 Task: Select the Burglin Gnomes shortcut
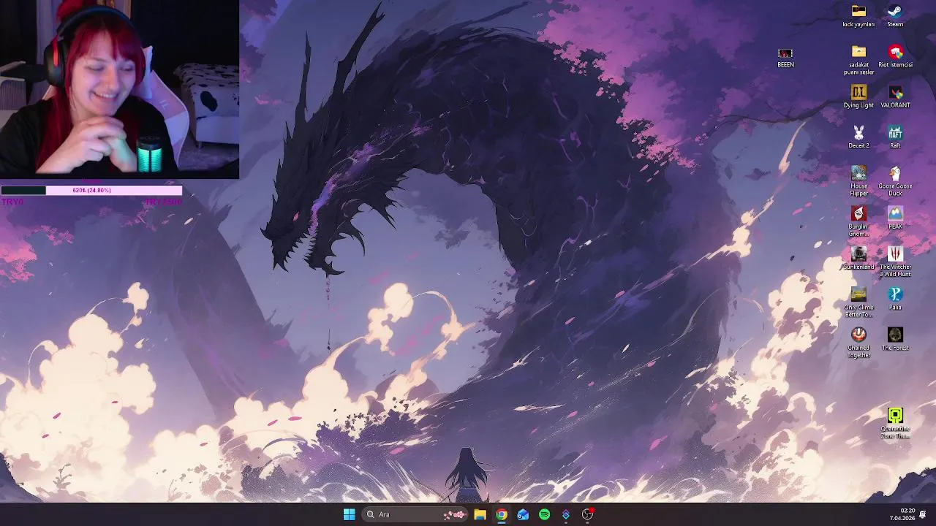click(x=858, y=221)
